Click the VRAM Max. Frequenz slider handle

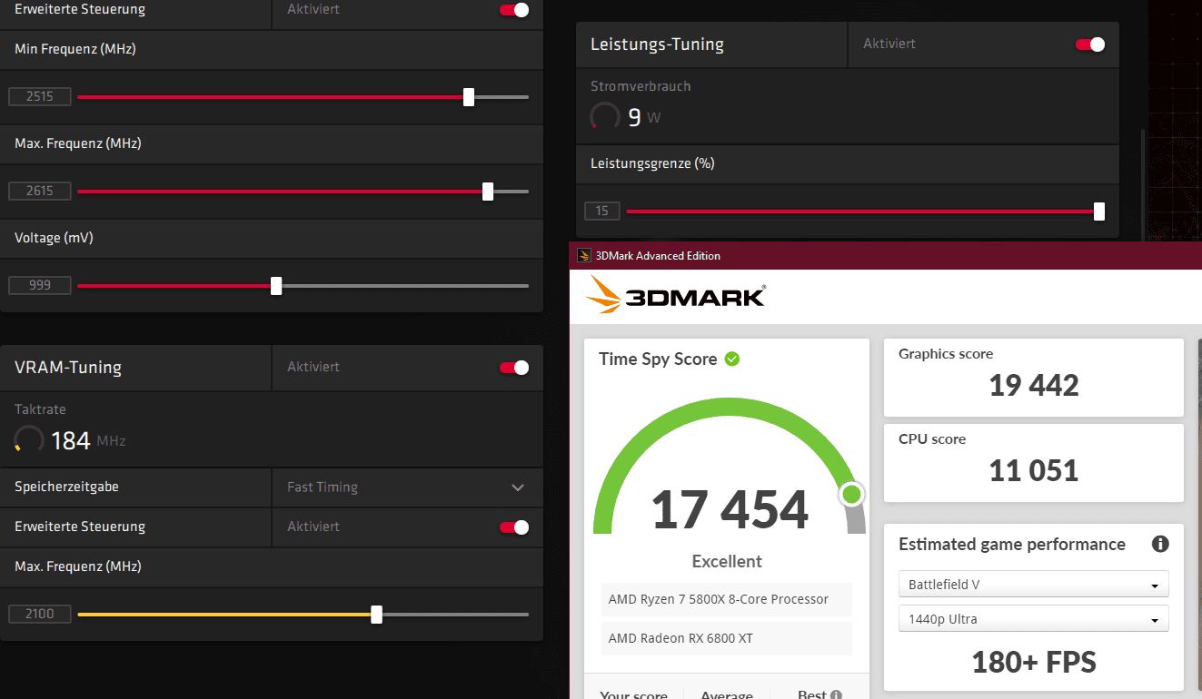pyautogui.click(x=377, y=615)
